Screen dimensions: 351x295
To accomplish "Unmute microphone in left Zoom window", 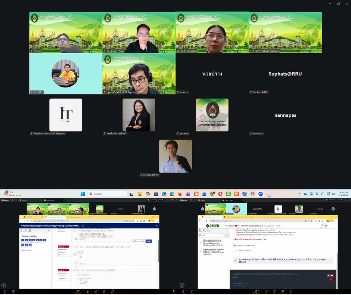I will 5,291.
